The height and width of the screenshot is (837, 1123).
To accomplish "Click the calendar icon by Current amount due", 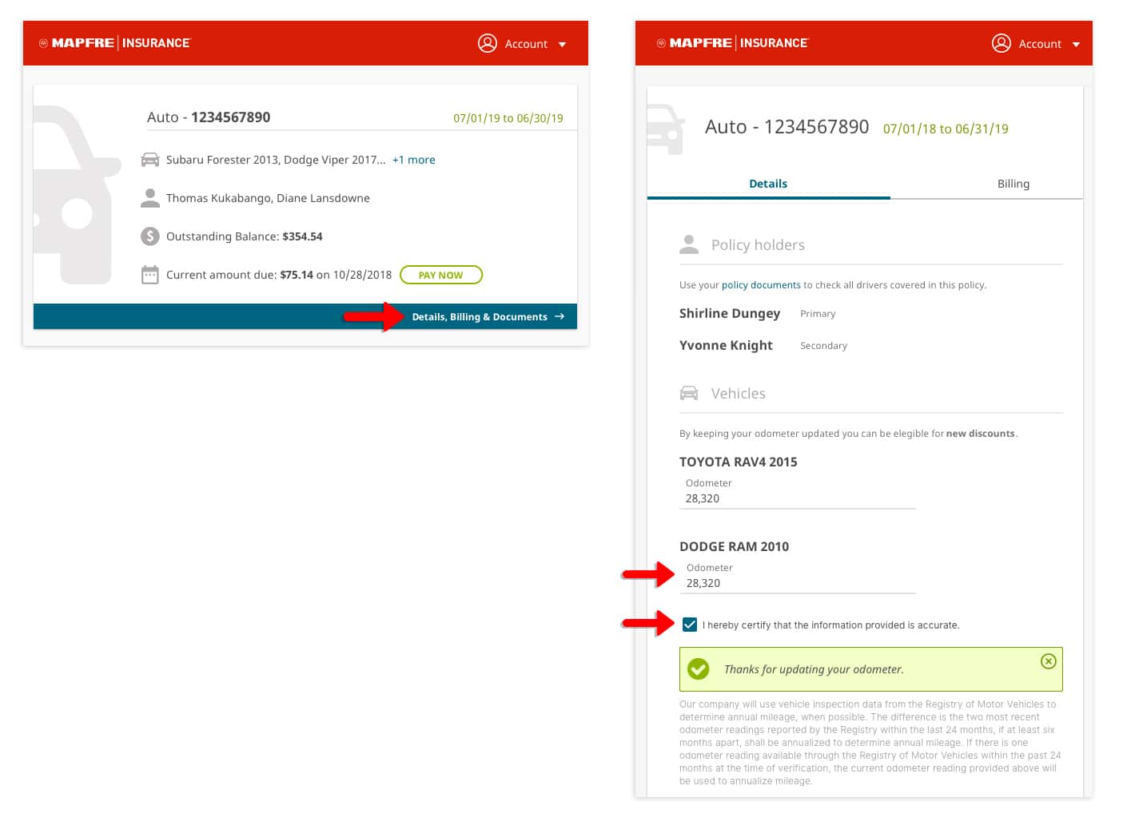I will (x=150, y=275).
